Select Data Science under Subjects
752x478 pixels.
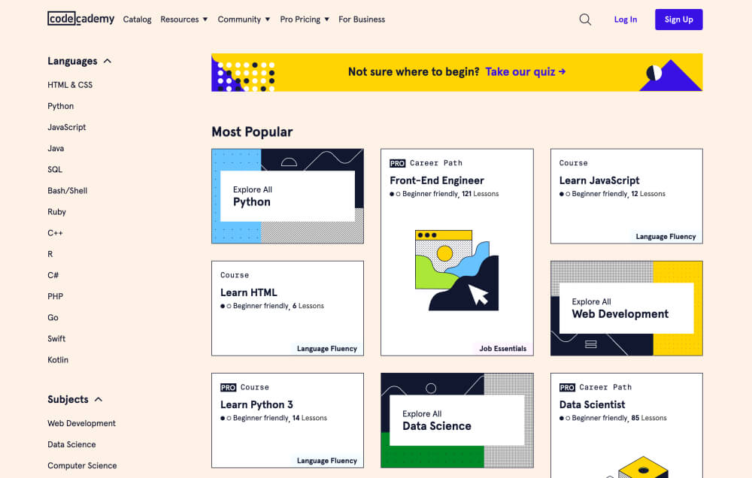(71, 444)
